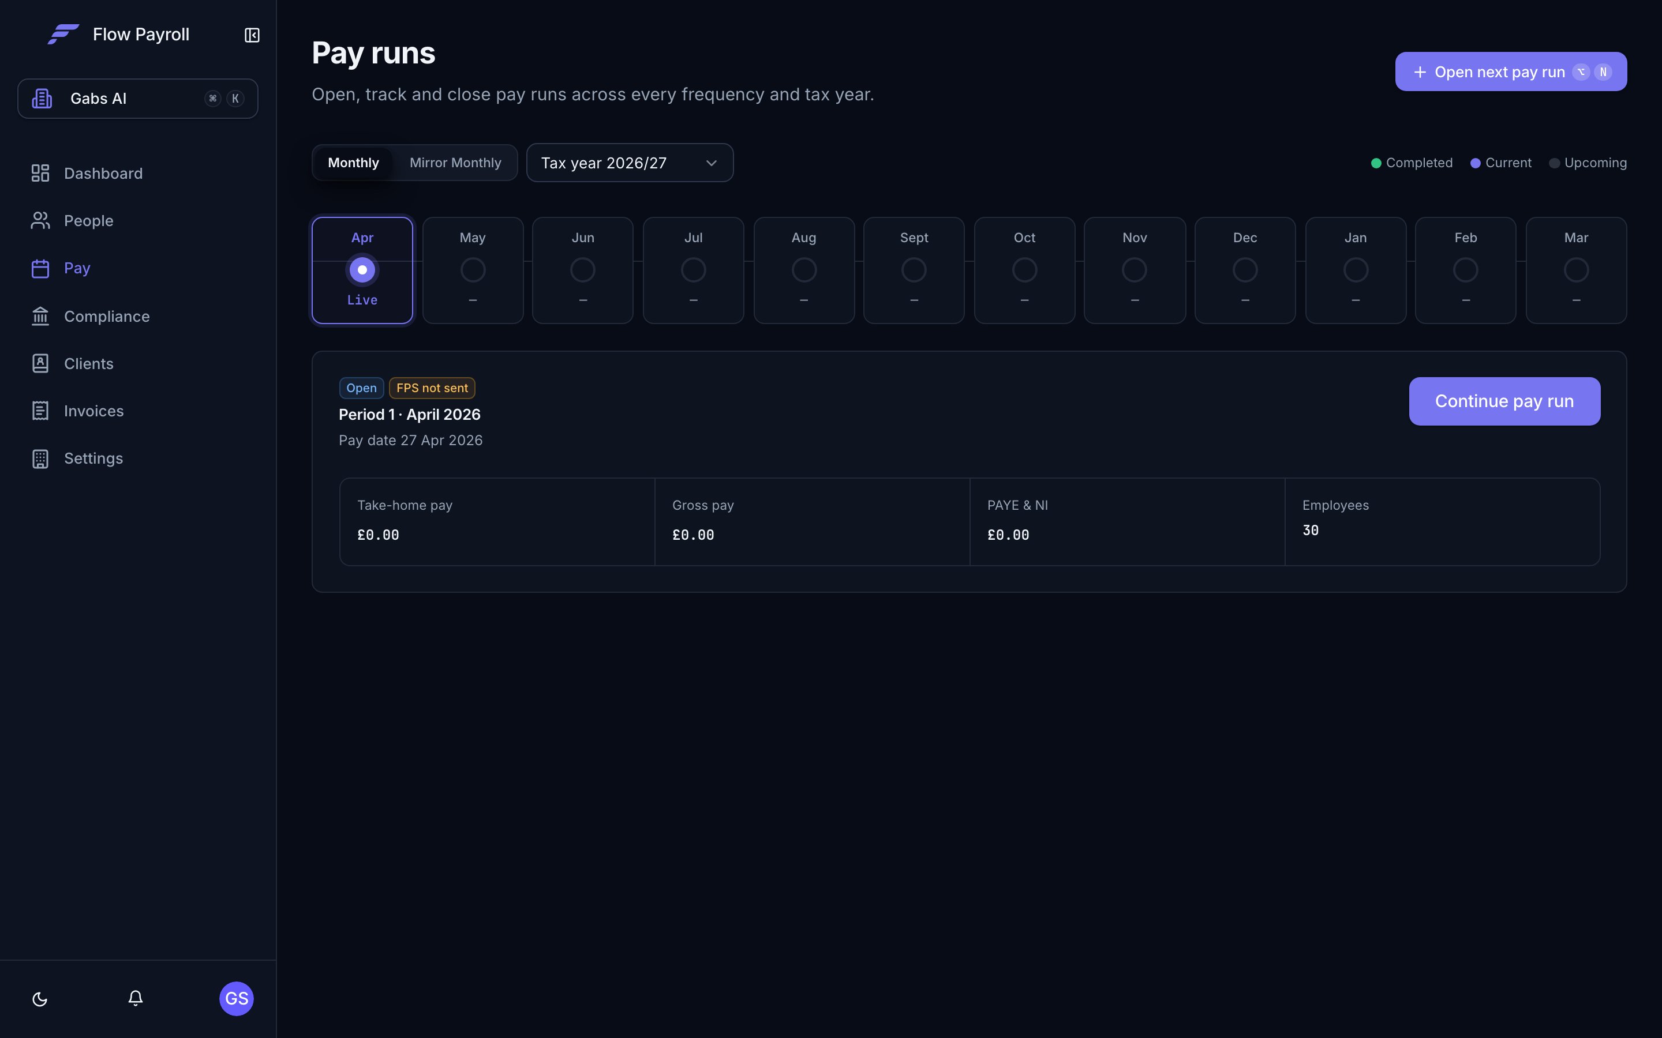This screenshot has height=1038, width=1662.
Task: Click the FPS not sent badge
Action: pyautogui.click(x=432, y=388)
